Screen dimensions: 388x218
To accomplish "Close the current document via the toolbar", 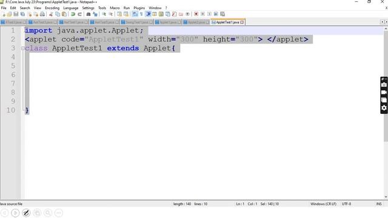I will (x=30, y=14).
